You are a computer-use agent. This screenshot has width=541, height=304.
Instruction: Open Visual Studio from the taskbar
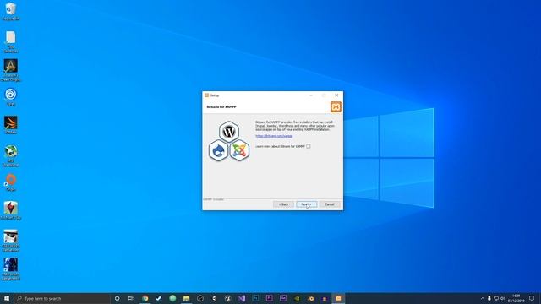pyautogui.click(x=242, y=298)
